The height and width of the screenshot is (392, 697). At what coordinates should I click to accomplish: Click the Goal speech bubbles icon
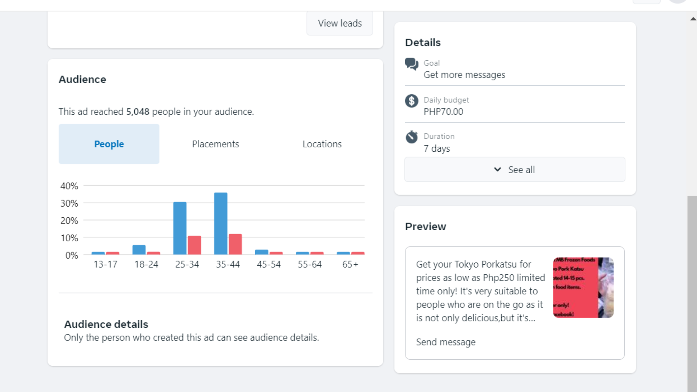point(411,64)
